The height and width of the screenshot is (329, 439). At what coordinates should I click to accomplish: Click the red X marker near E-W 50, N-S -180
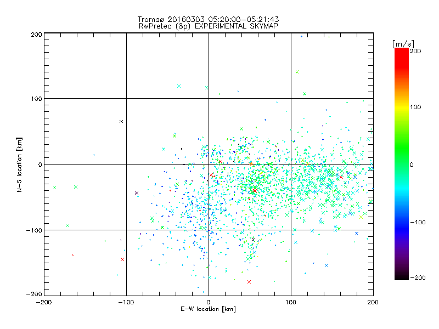coord(249,282)
